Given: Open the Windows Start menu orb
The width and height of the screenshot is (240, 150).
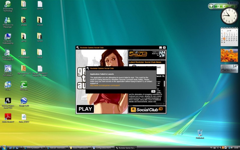Looking at the screenshot, I should (4, 147).
